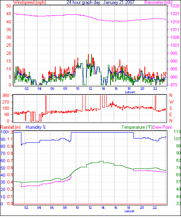Click the 'sunset' label under the humidity chart
The image size is (181, 219).
tap(129, 211)
